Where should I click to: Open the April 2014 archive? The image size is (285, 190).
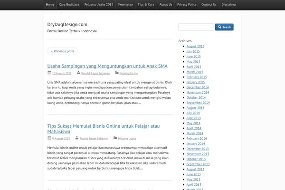(x=194, y=128)
